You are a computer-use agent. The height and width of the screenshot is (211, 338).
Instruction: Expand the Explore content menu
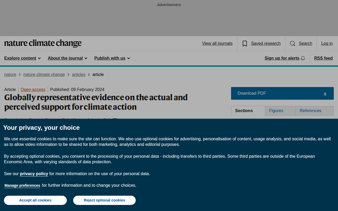pos(22,58)
